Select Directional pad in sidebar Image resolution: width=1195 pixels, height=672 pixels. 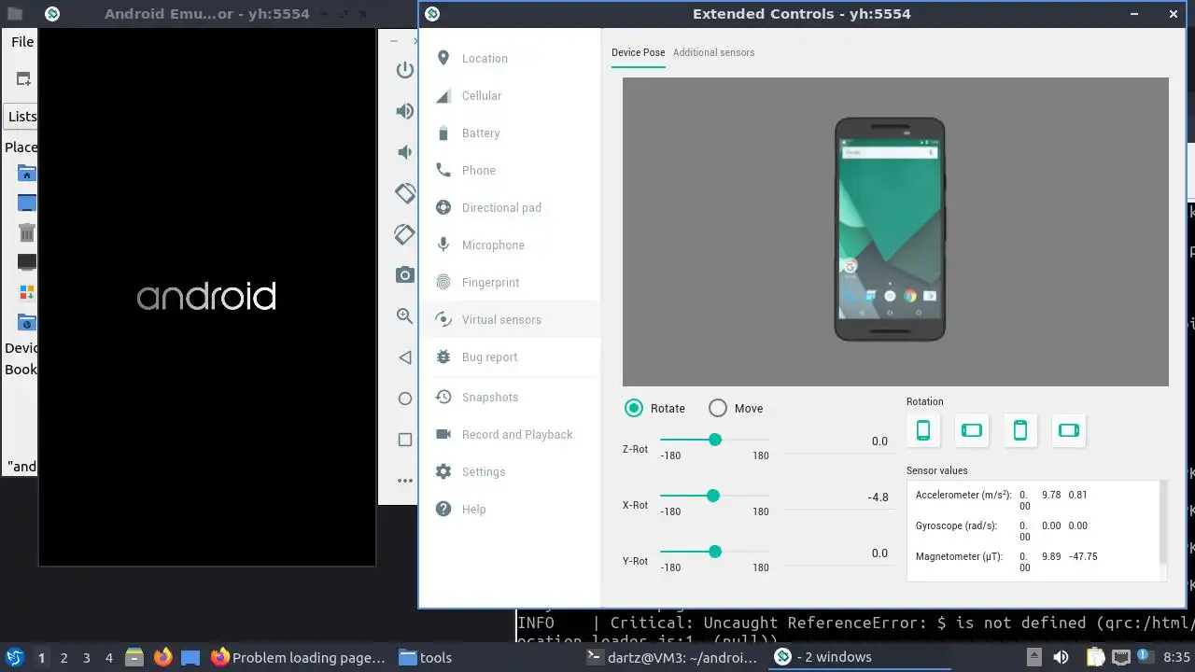pyautogui.click(x=510, y=207)
